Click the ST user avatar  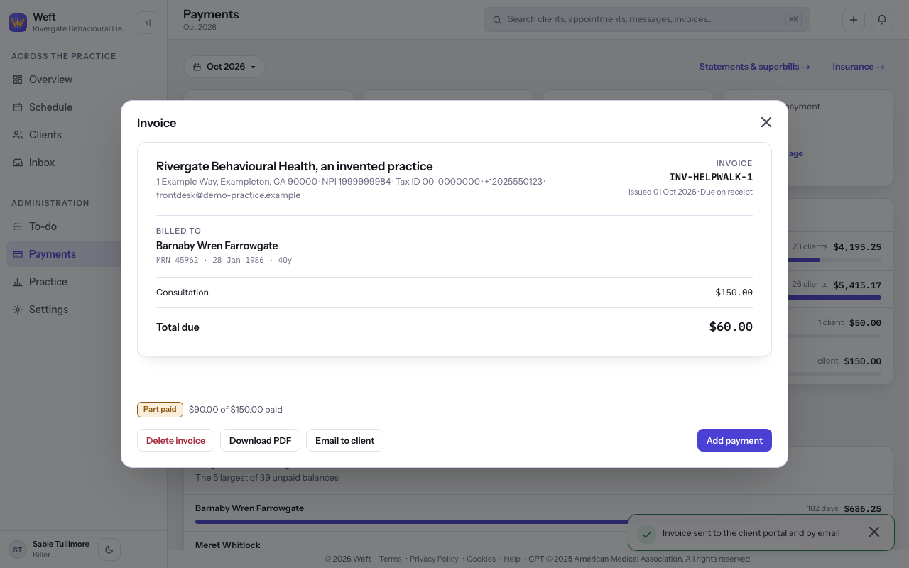coord(18,549)
